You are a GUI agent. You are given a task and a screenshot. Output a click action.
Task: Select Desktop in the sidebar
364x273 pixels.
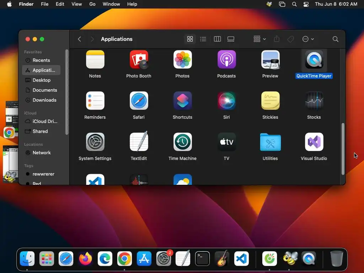click(x=41, y=80)
